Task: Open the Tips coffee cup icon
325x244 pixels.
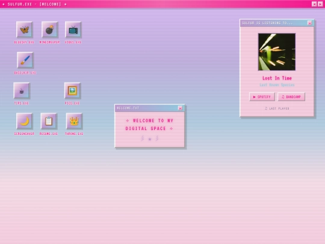Action: point(22,90)
